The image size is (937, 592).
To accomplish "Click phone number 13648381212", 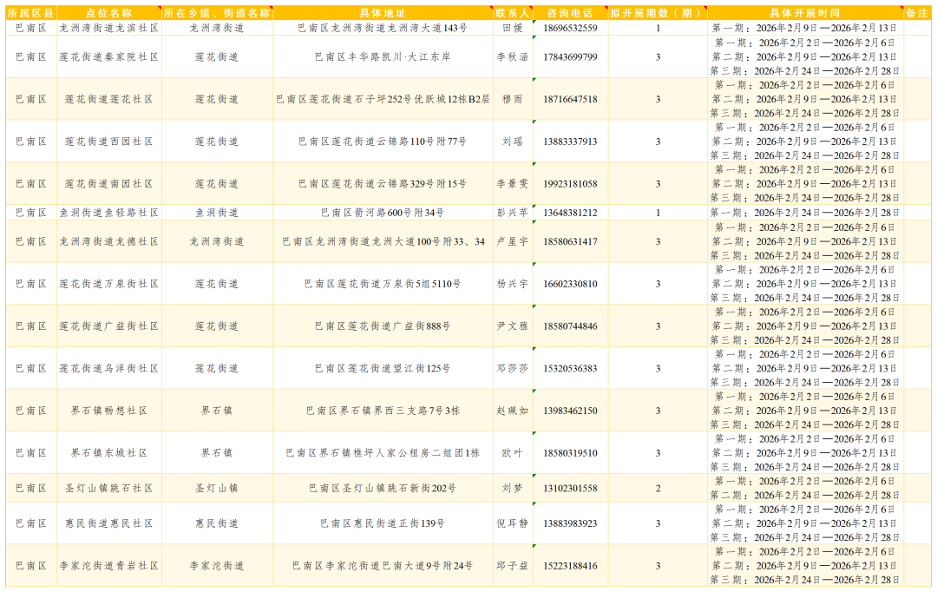I will coord(570,213).
